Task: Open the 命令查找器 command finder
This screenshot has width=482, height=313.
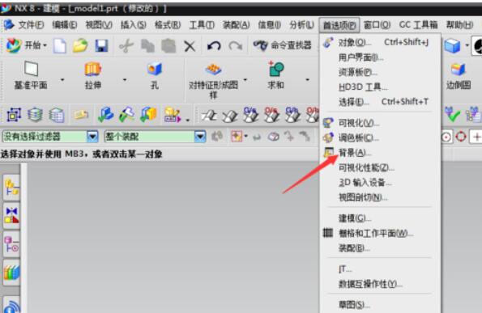Action: point(282,46)
